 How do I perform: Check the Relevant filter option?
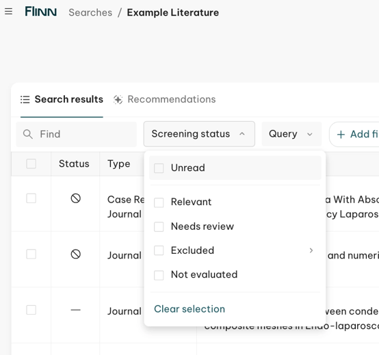(159, 202)
